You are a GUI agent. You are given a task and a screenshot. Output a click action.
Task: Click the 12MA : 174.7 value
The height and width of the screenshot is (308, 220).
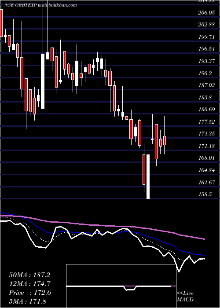coord(30,284)
